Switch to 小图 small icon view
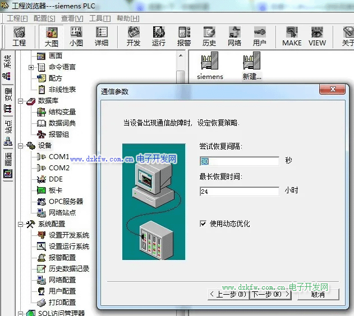 coord(76,36)
